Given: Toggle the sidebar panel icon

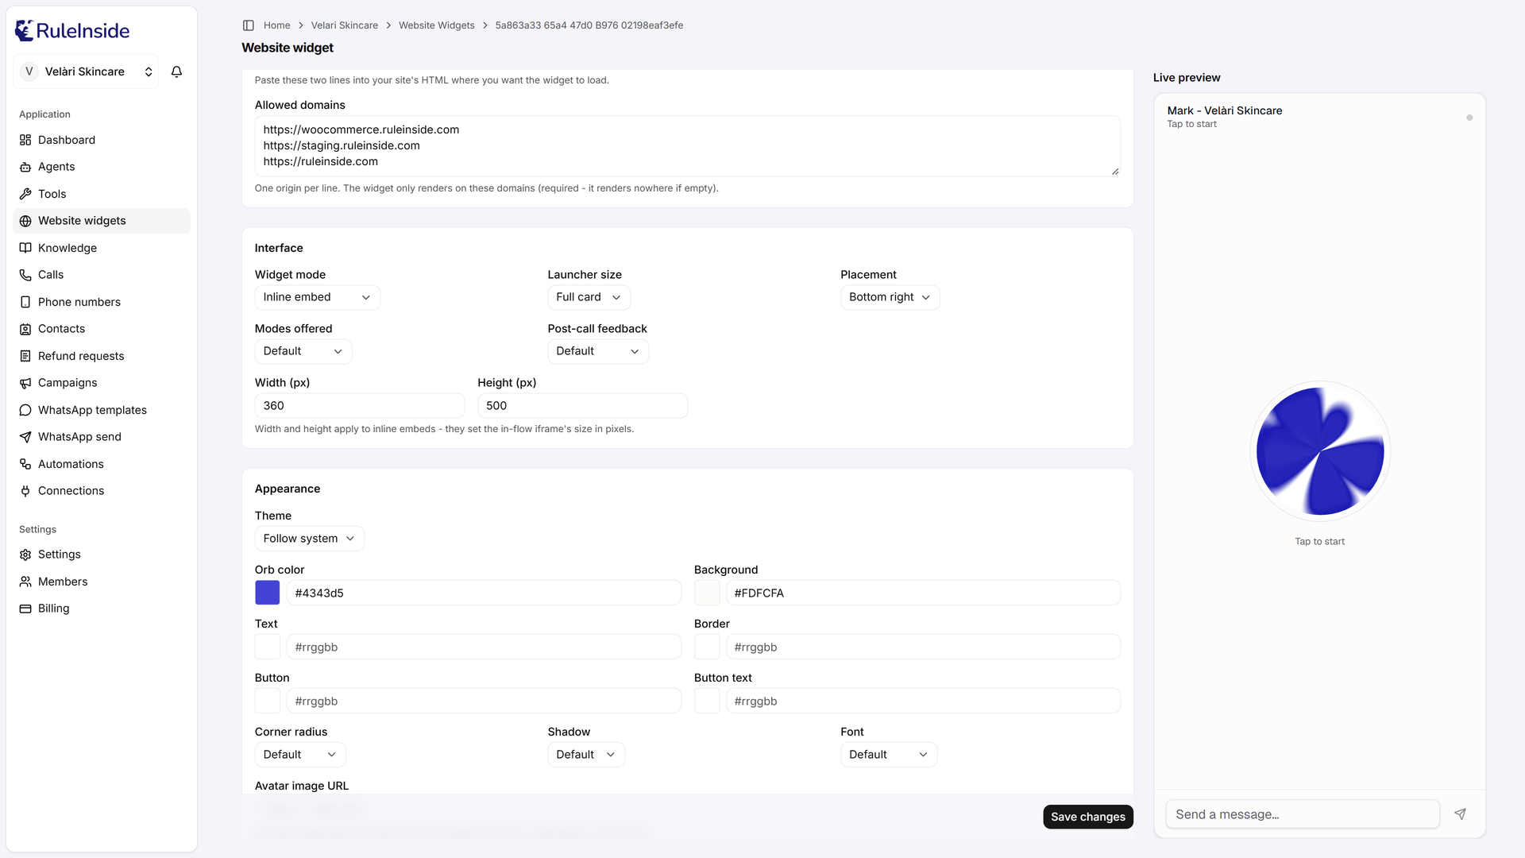Looking at the screenshot, I should (x=248, y=25).
